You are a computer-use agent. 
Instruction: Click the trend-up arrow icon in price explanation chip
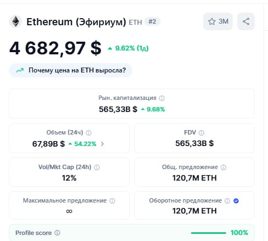click(x=20, y=70)
